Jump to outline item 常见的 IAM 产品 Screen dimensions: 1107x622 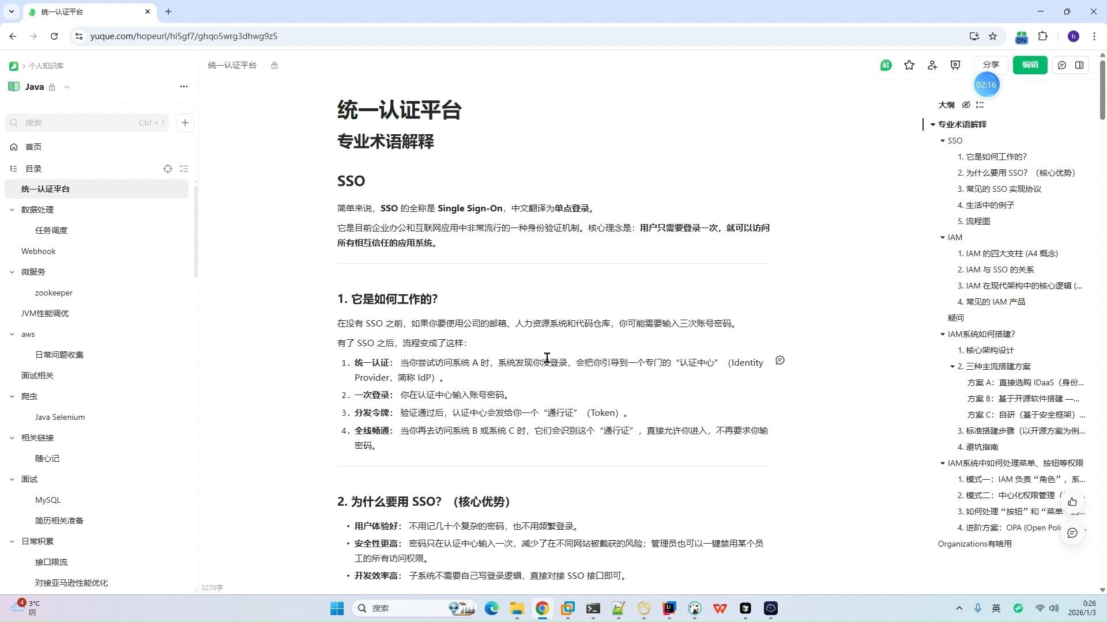click(x=992, y=302)
